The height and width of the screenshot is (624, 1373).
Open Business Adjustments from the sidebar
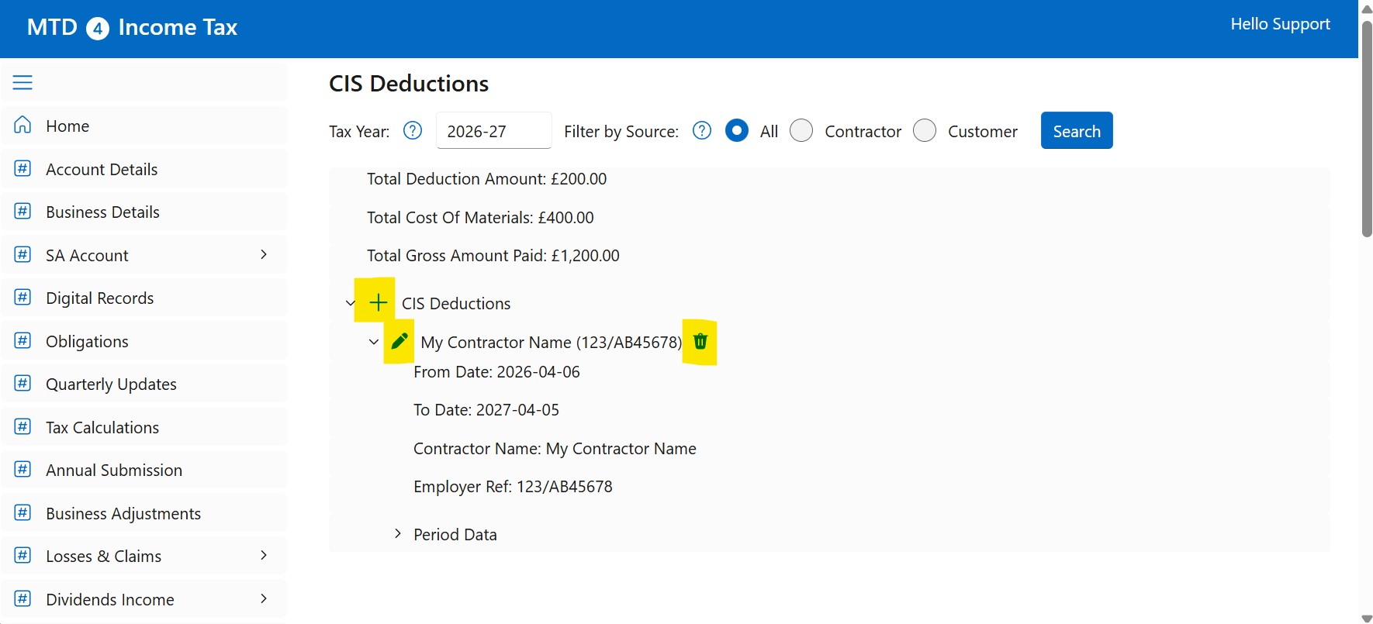coord(144,513)
